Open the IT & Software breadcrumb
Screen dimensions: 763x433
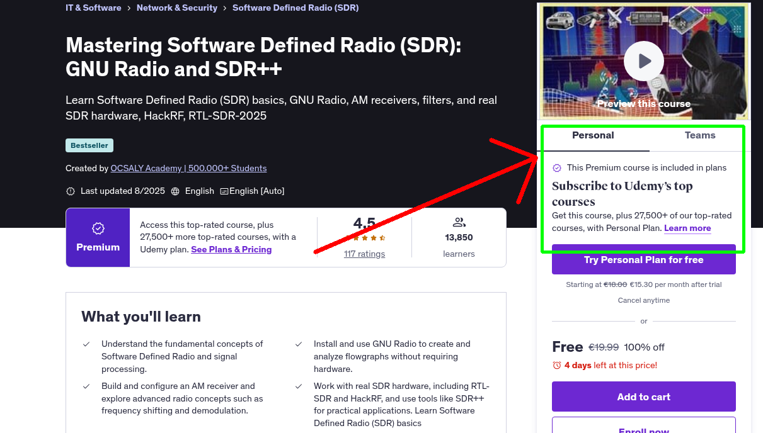pos(93,8)
